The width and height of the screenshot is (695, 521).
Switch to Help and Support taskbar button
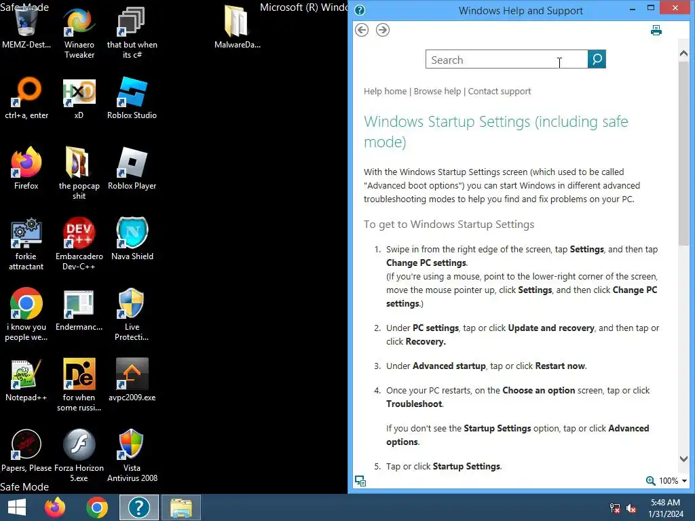pos(138,507)
